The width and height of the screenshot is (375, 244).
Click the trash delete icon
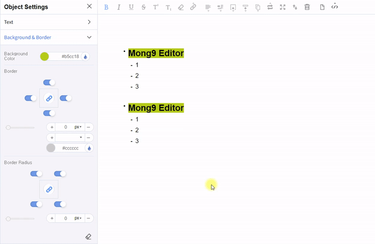point(307,7)
